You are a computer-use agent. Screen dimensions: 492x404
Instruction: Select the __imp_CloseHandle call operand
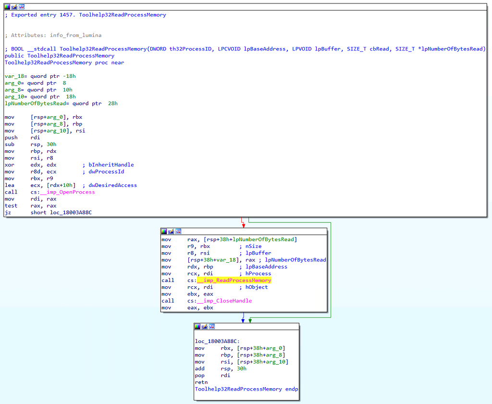point(224,301)
